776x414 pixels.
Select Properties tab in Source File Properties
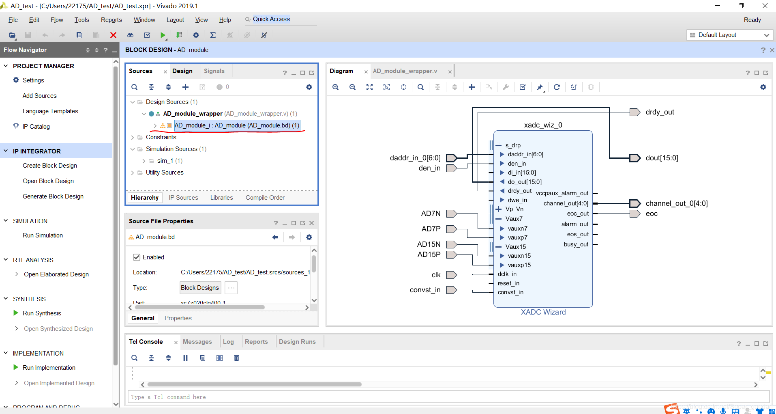pos(178,318)
